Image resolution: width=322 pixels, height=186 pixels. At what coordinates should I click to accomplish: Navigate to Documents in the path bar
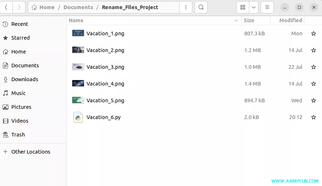[x=78, y=7]
